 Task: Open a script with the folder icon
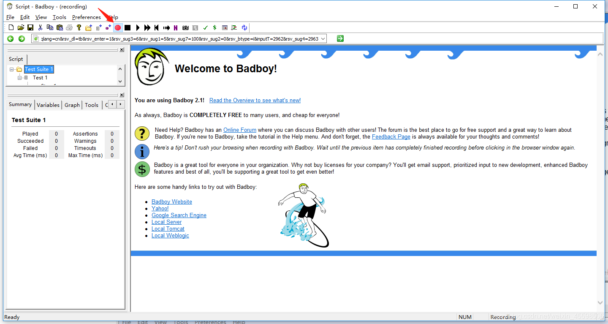click(21, 27)
